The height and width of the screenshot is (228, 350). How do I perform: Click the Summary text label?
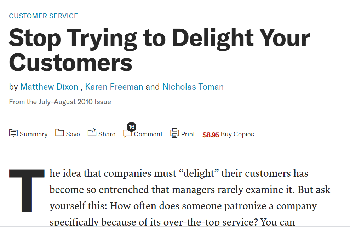[x=34, y=134]
